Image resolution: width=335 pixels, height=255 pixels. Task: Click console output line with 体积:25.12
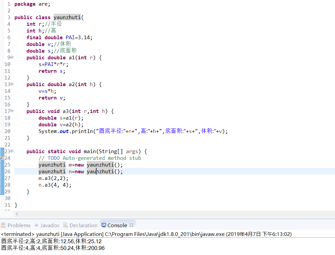52,241
